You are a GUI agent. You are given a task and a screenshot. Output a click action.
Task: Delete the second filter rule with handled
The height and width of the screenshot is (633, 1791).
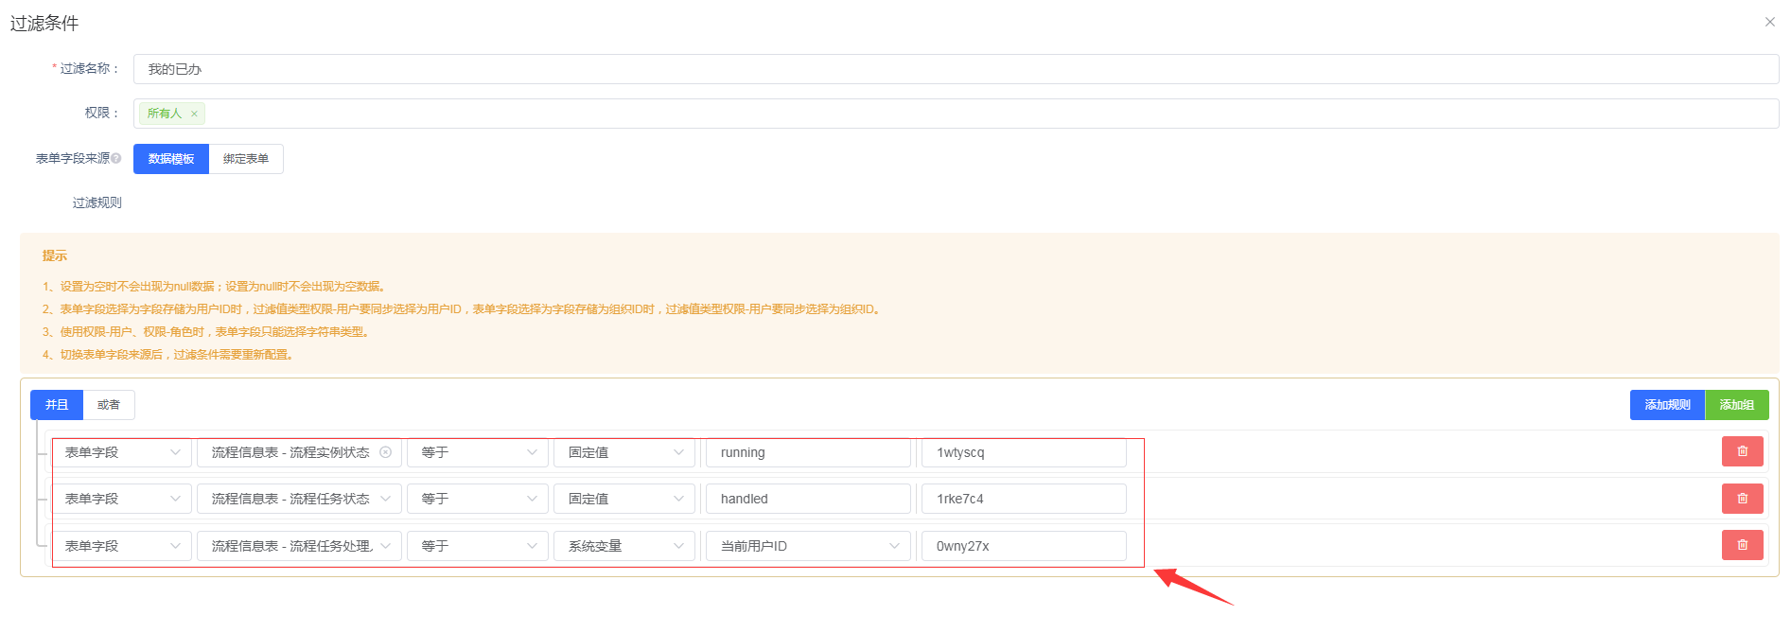pos(1742,499)
